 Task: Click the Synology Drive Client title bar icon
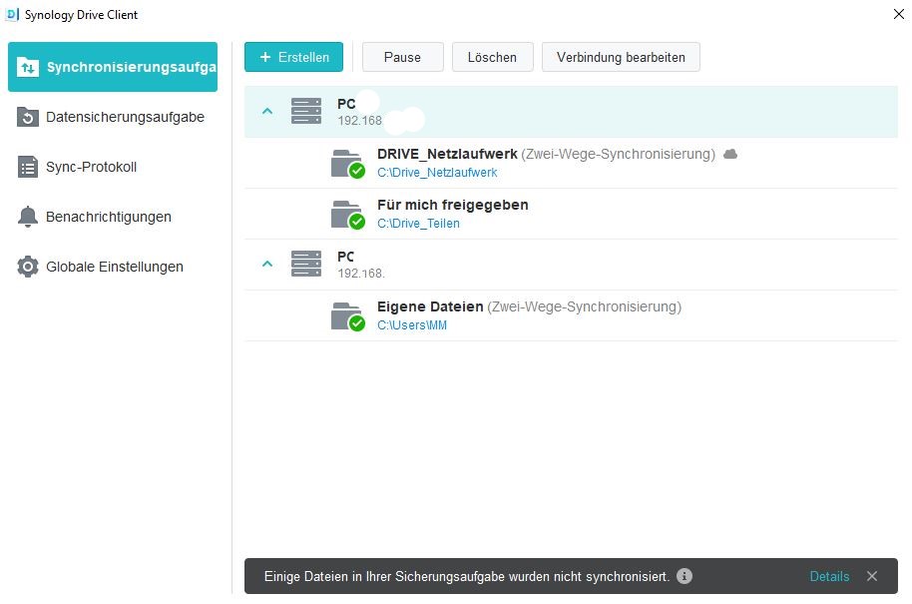click(x=12, y=14)
